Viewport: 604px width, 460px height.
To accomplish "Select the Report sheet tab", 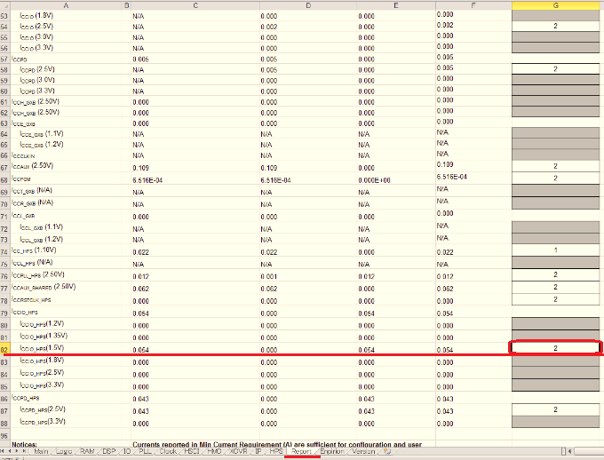I will [303, 452].
